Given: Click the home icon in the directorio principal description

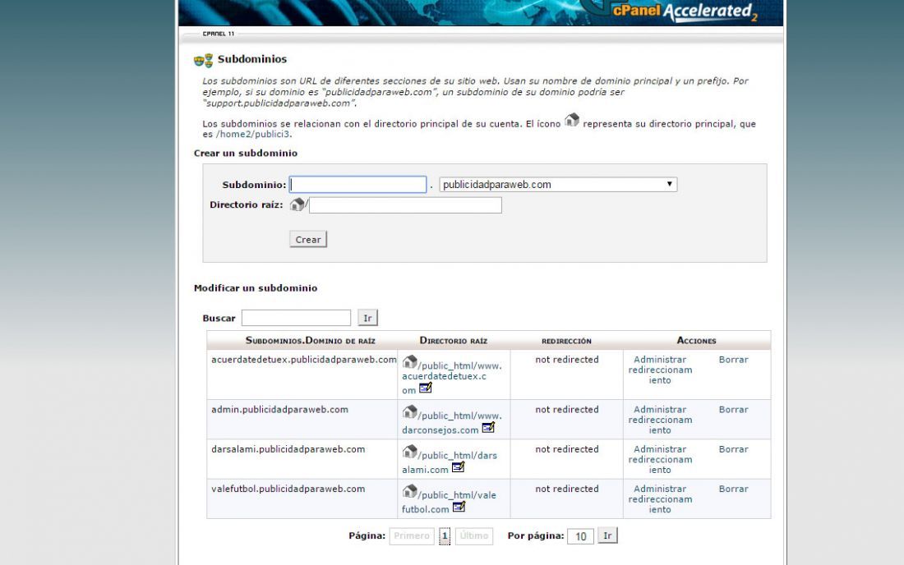Looking at the screenshot, I should (x=571, y=120).
